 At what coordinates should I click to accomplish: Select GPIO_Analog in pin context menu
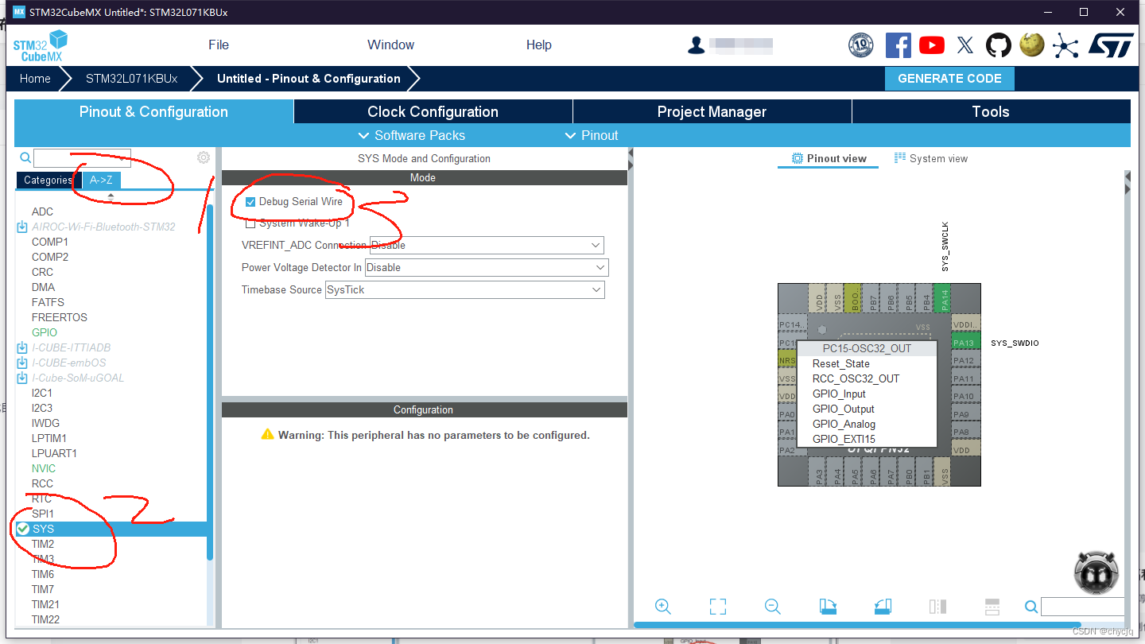point(844,424)
